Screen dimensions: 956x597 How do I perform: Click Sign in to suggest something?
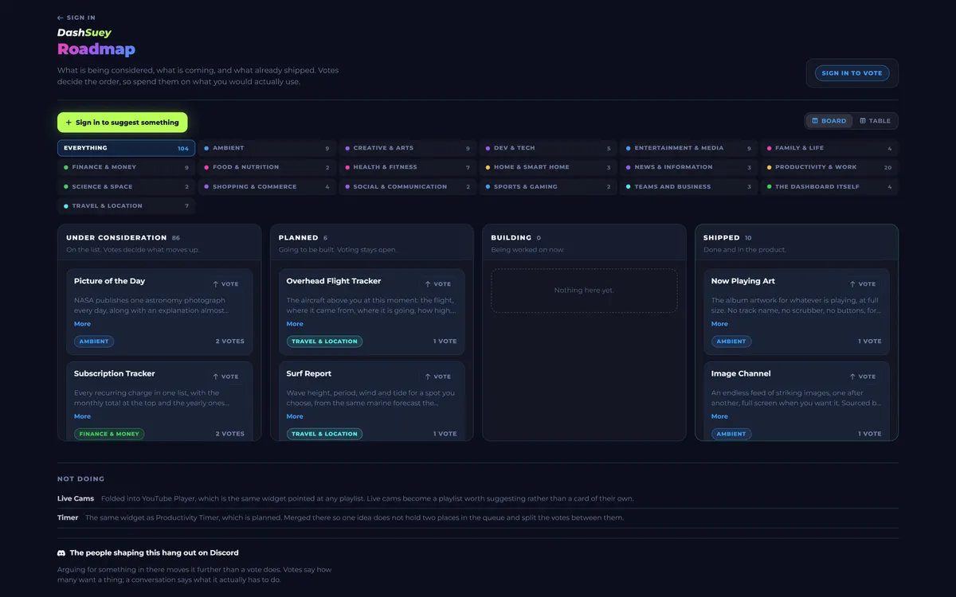click(x=123, y=123)
